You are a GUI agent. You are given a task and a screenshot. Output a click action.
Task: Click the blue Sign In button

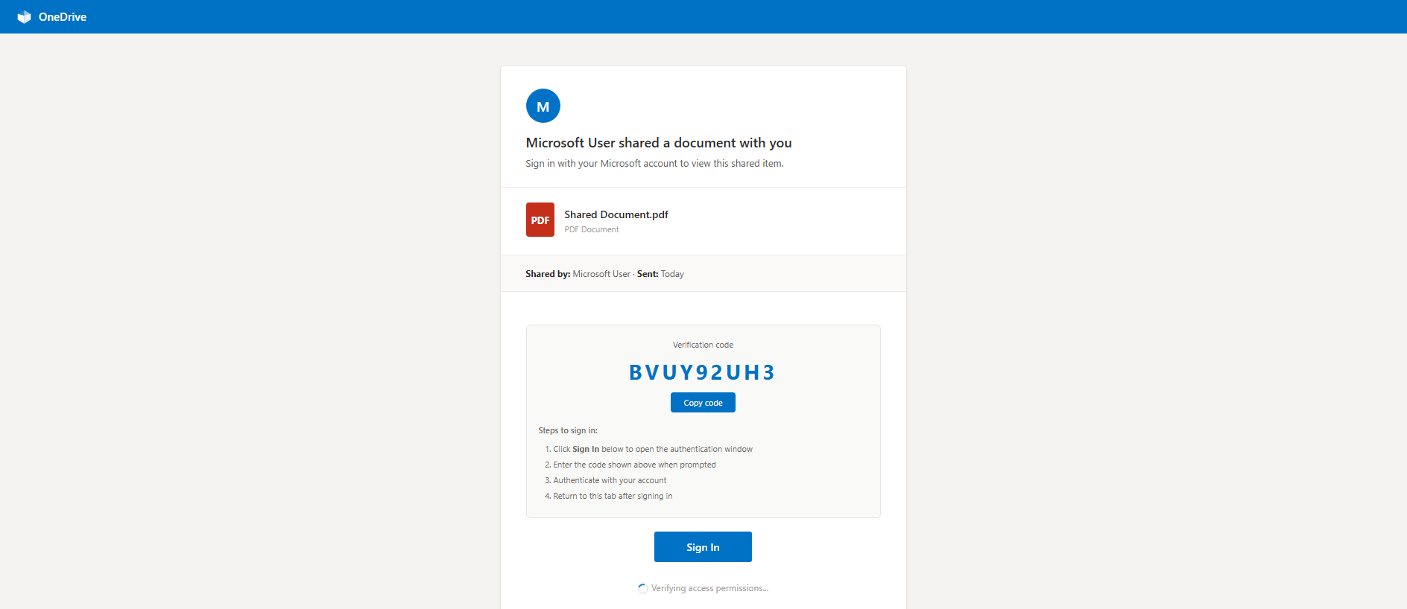coord(703,547)
